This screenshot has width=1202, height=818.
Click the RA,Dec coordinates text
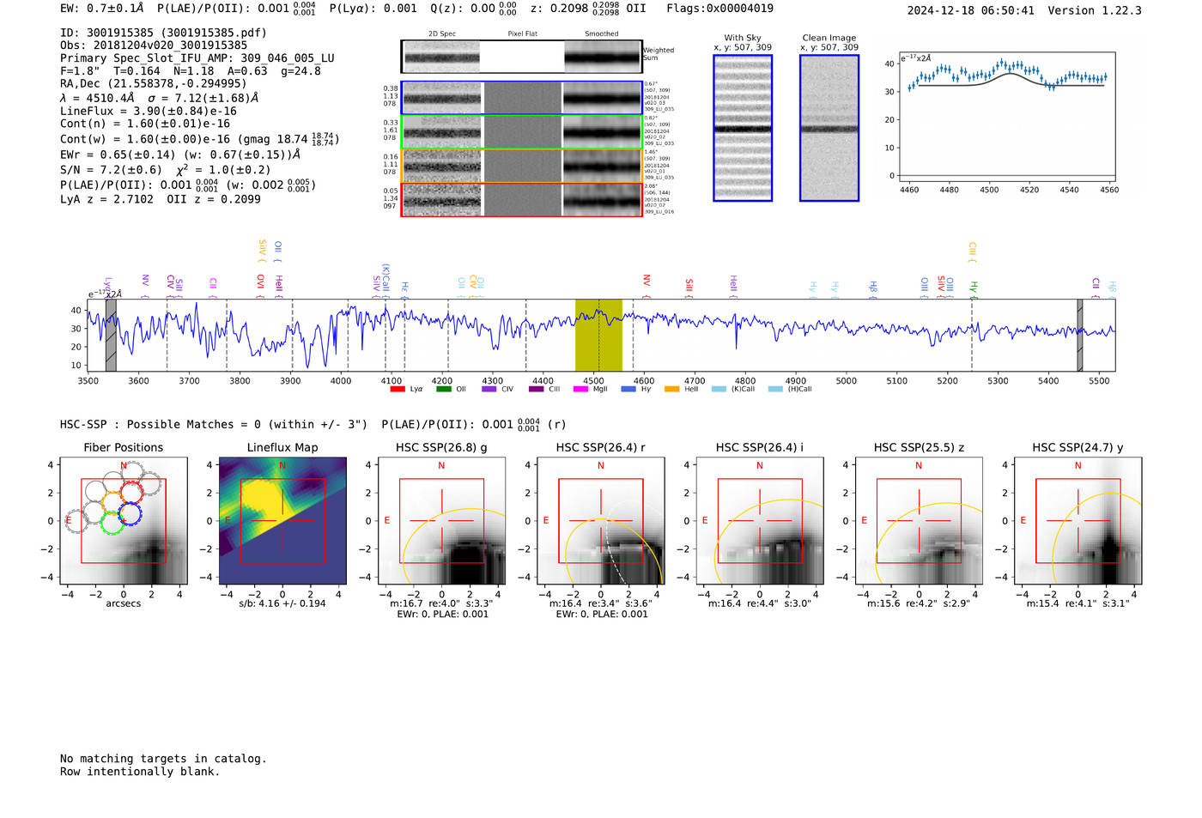154,83
